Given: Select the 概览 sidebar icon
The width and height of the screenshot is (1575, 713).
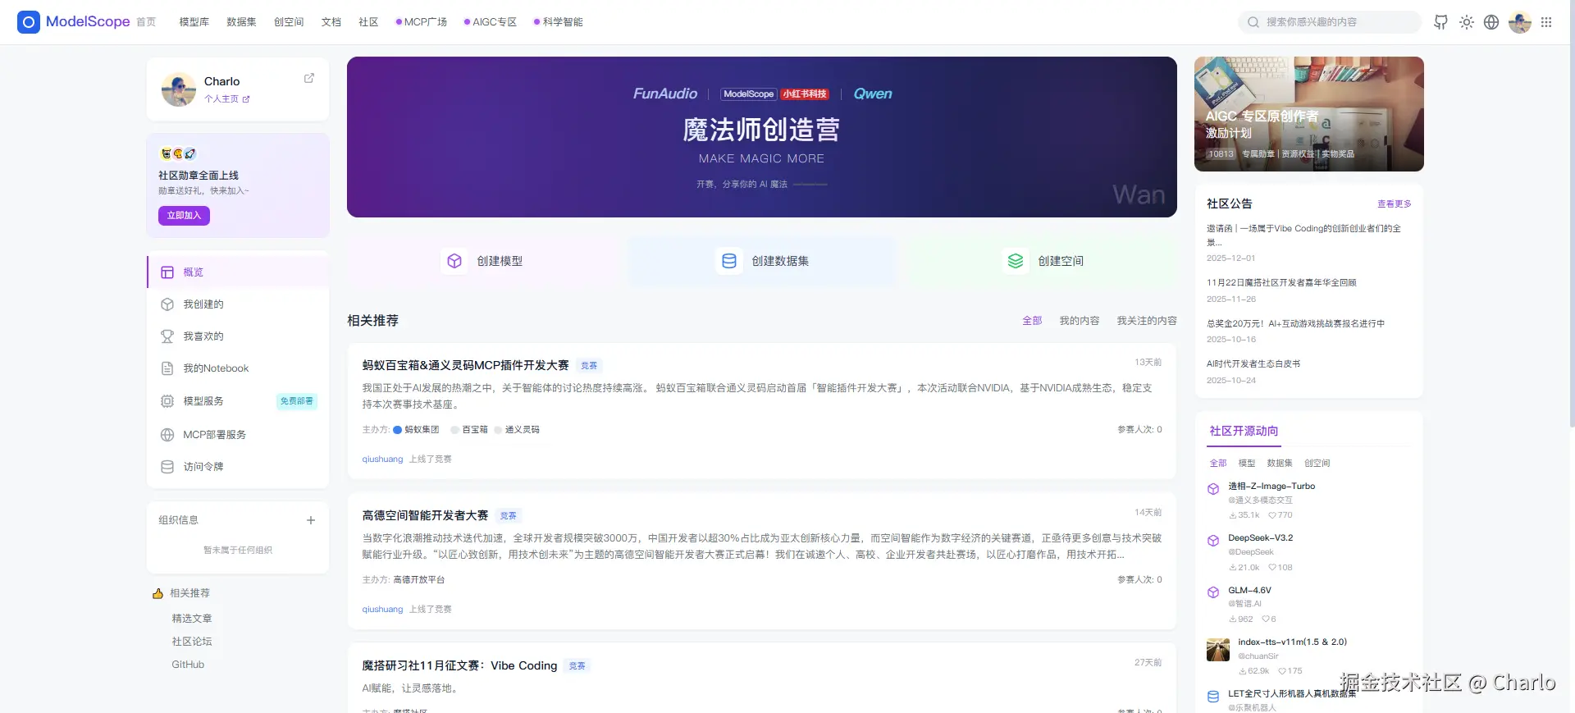Looking at the screenshot, I should [x=167, y=272].
